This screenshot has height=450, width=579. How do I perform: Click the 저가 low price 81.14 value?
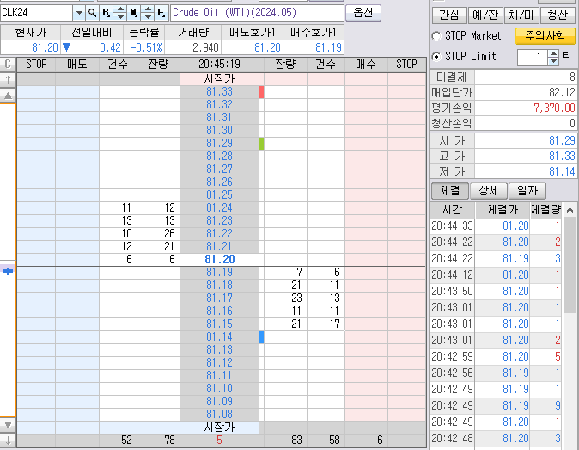pyautogui.click(x=525, y=171)
